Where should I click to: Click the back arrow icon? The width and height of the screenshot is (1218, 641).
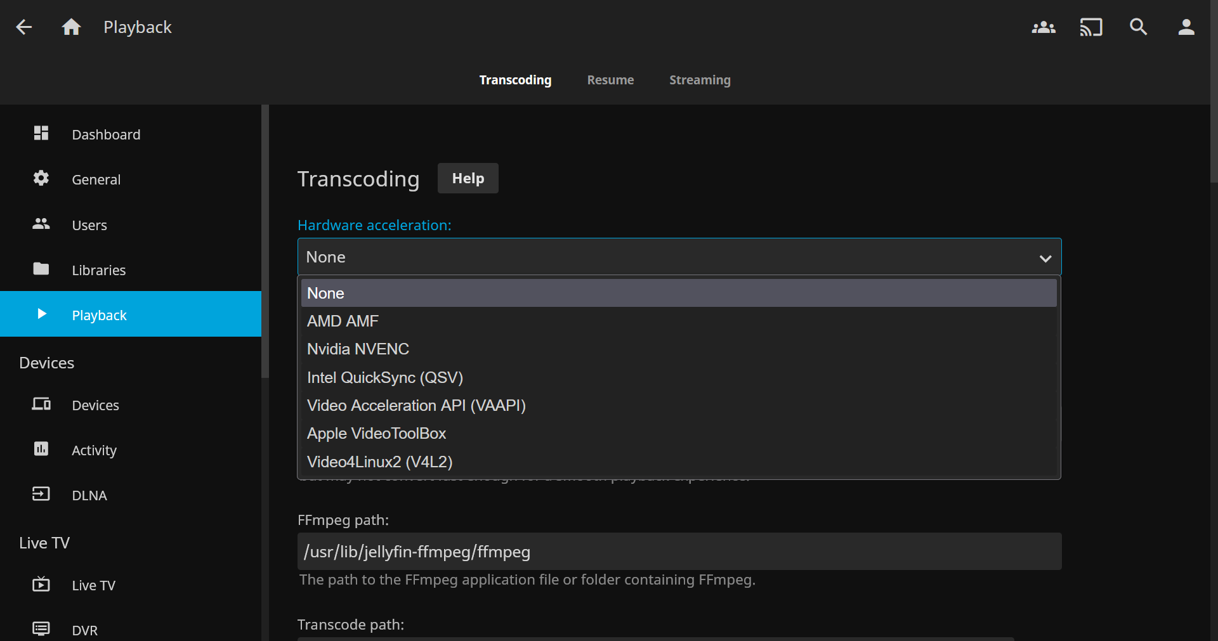(x=24, y=27)
